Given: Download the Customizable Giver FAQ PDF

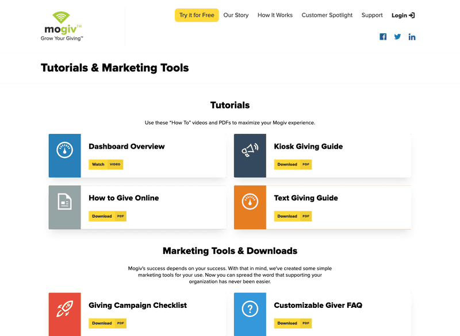Looking at the screenshot, I should [x=293, y=323].
